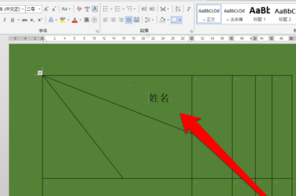Open the Font dialog launcher

pyautogui.click(x=97, y=31)
